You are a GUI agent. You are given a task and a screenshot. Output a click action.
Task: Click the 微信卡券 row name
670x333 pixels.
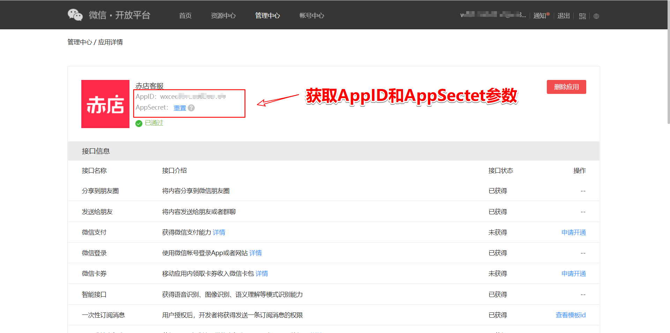click(x=94, y=274)
